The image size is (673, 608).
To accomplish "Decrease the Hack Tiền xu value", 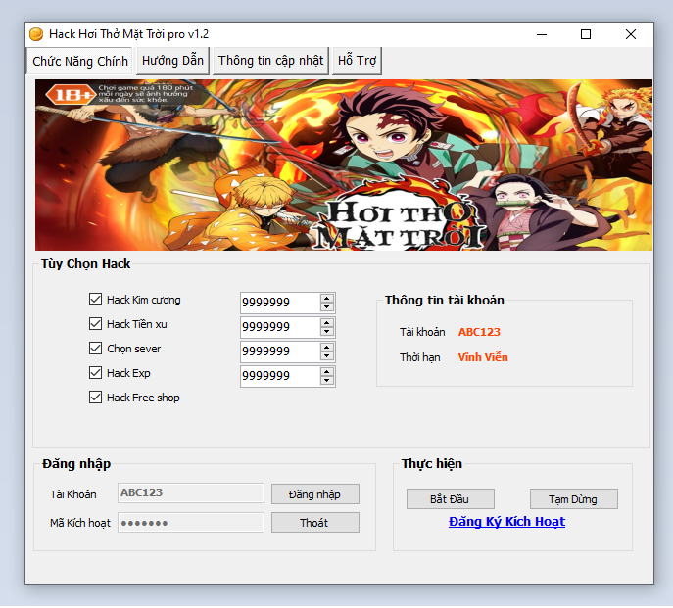I will [x=327, y=332].
